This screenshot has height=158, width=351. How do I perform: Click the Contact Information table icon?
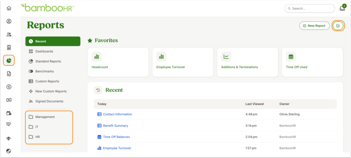pyautogui.click(x=99, y=114)
